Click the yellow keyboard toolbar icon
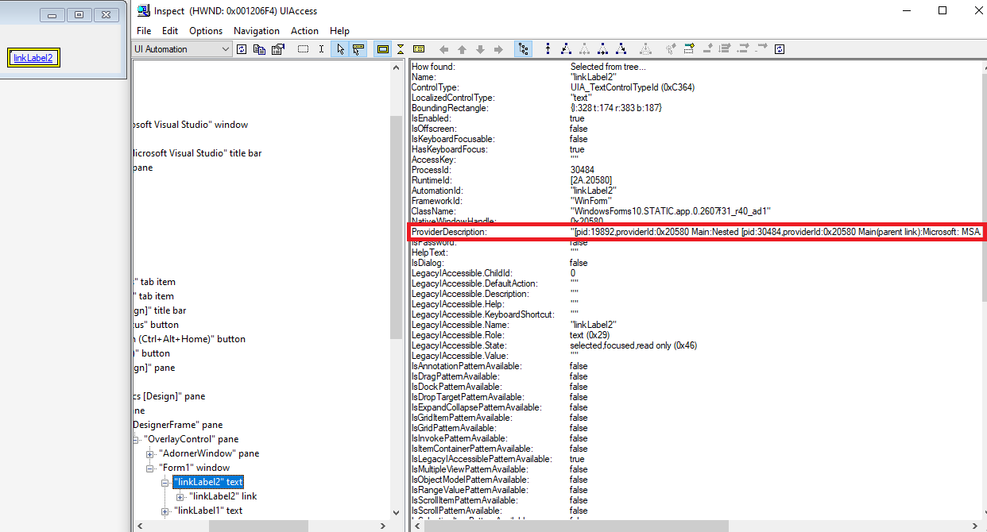The image size is (987, 532). [418, 49]
